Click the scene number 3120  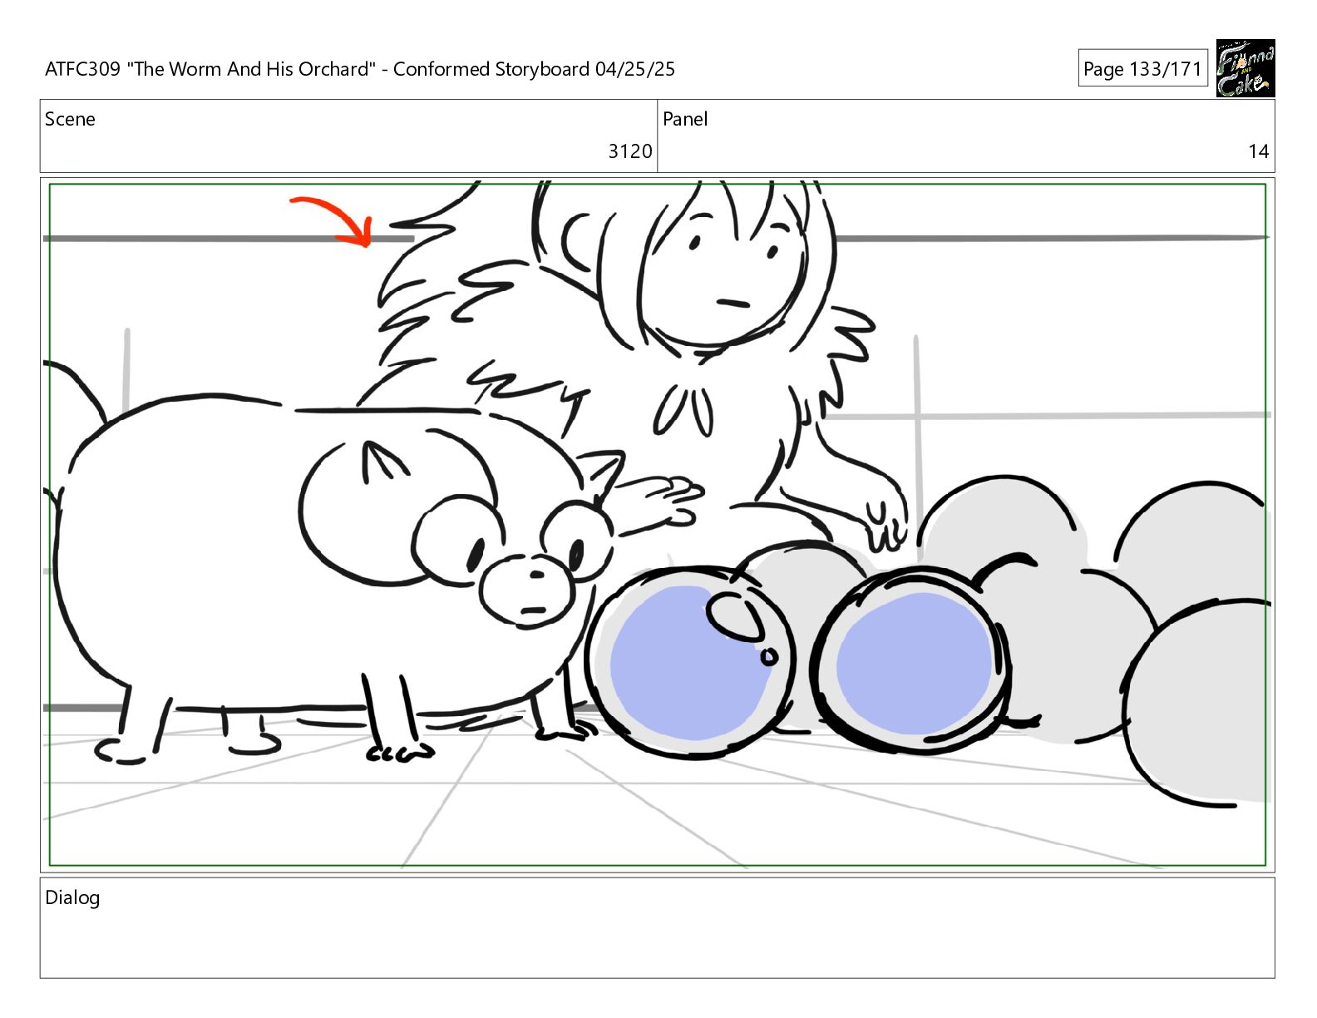(630, 151)
